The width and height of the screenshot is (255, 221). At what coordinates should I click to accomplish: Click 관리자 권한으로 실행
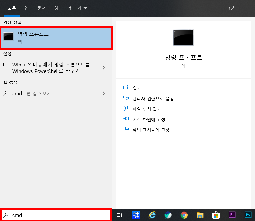click(x=153, y=98)
